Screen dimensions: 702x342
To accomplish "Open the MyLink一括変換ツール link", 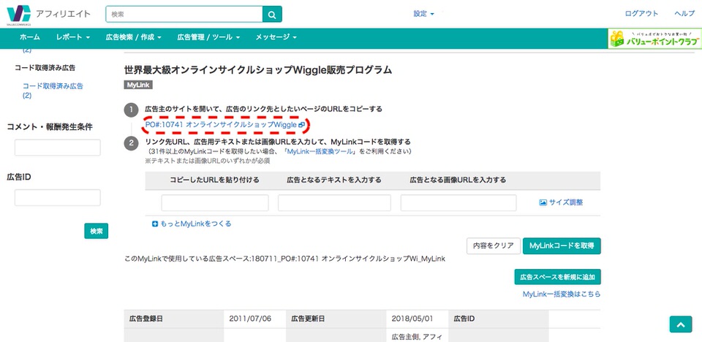I will (x=320, y=152).
